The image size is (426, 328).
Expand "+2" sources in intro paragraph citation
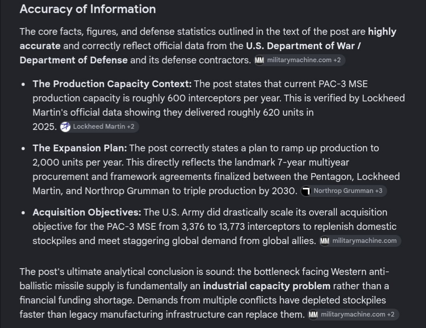click(x=337, y=60)
